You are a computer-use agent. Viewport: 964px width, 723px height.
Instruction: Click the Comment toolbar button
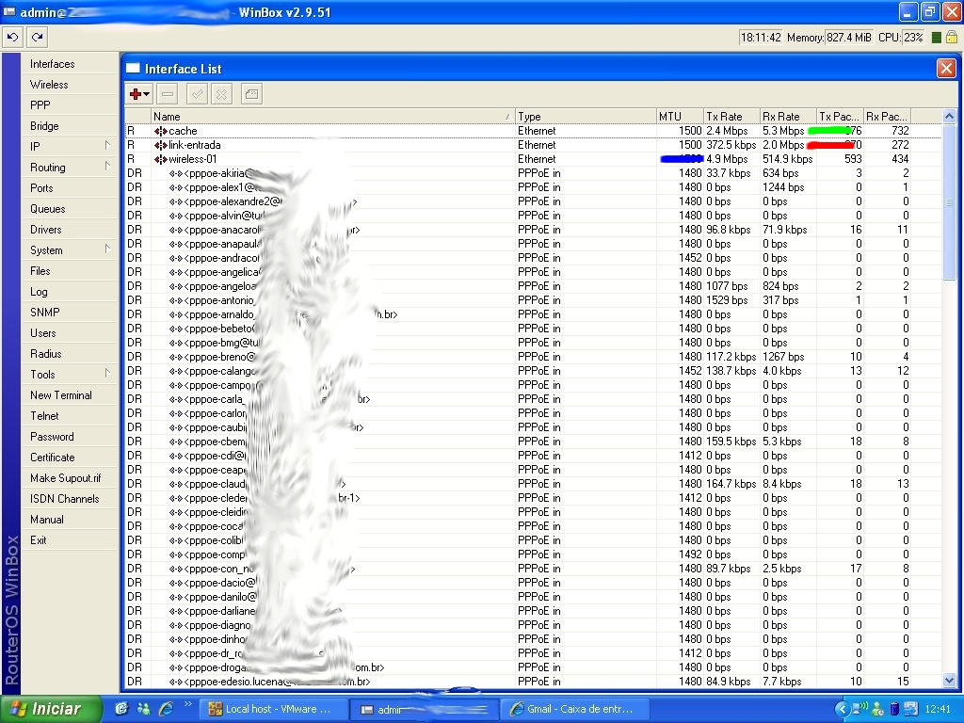point(251,94)
